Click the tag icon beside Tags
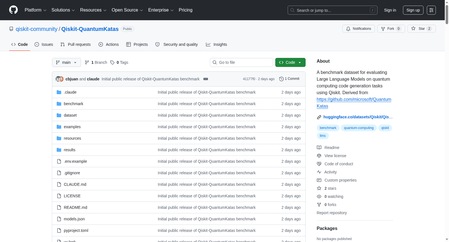 (x=112, y=62)
